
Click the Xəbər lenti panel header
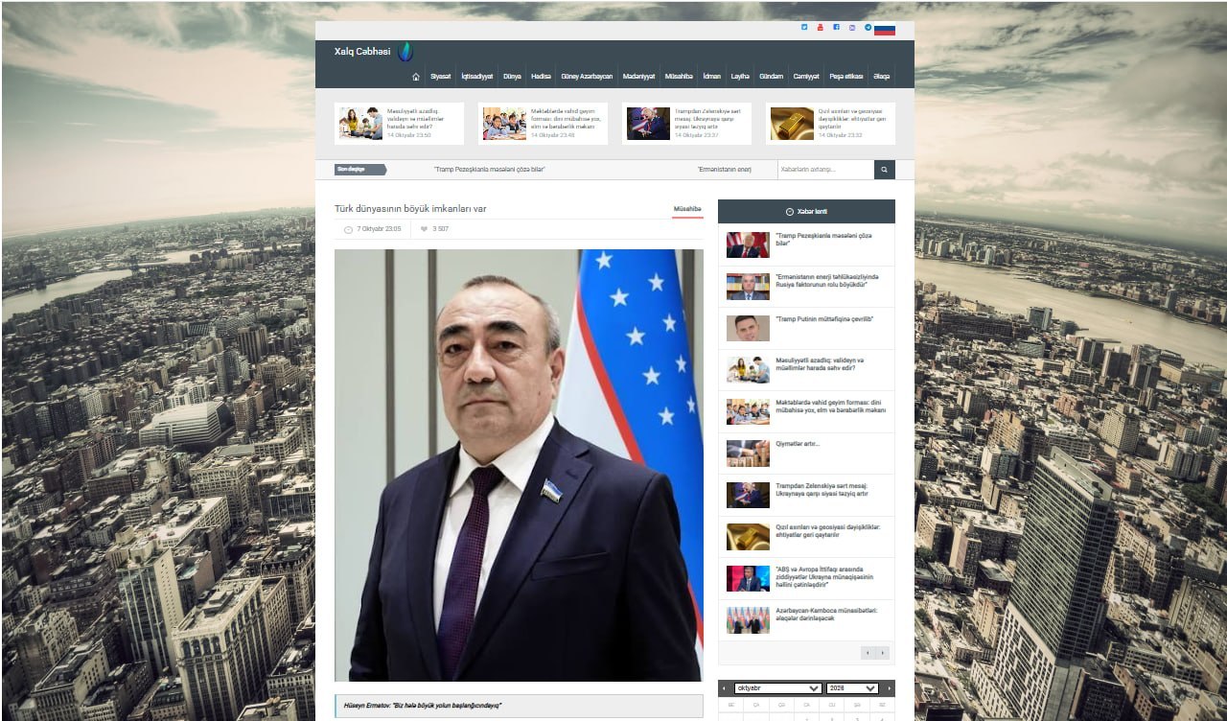(806, 211)
